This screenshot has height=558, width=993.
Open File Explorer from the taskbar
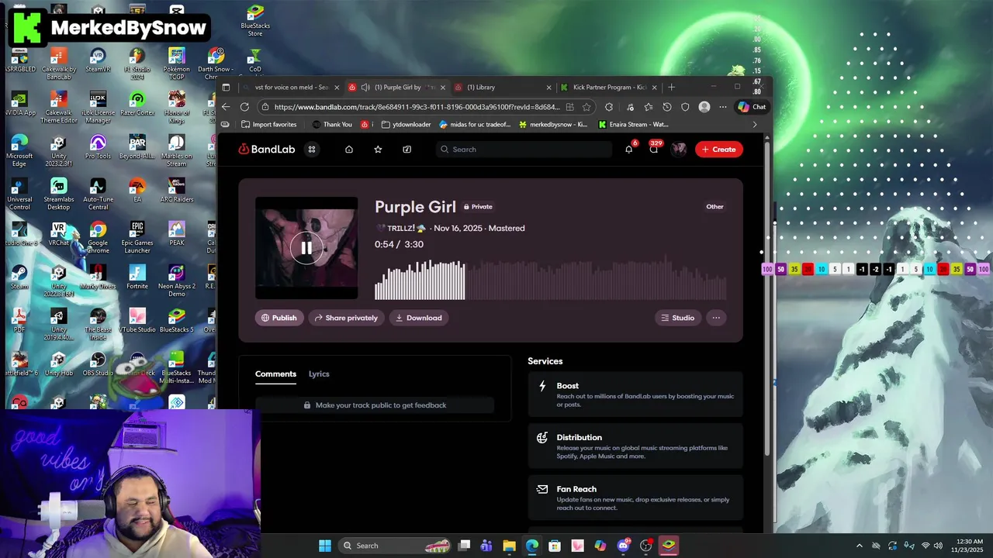tap(509, 546)
